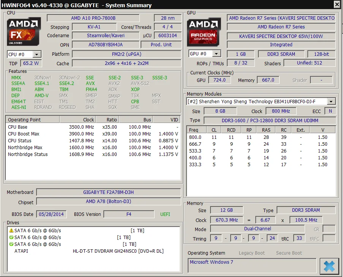Click the GIGABYTE F2A78M-D3H motherboard field
The height and width of the screenshot is (277, 343).
pos(109,192)
